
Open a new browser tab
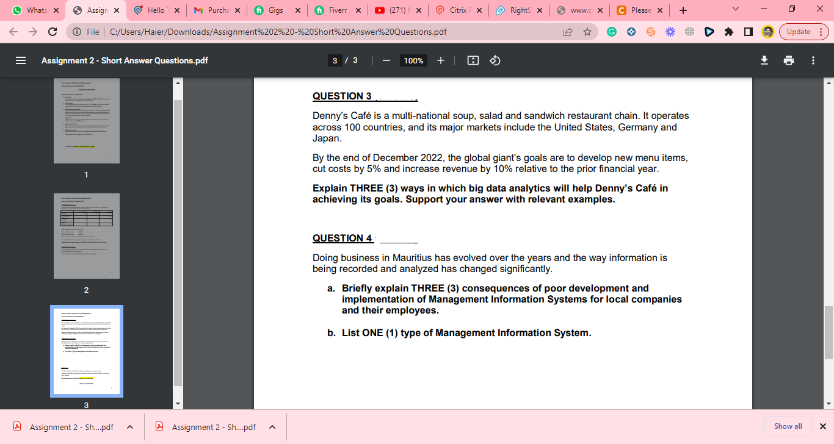(683, 10)
